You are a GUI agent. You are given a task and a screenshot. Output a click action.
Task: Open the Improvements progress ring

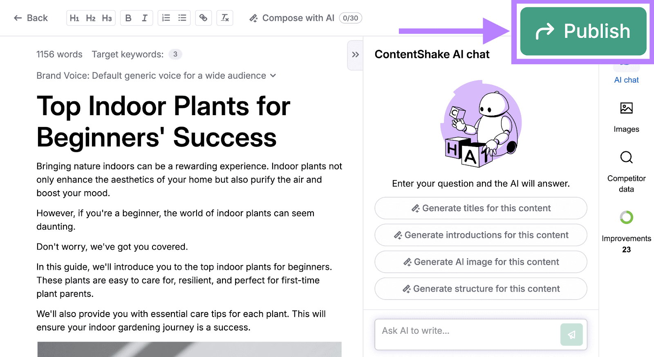pos(626,217)
